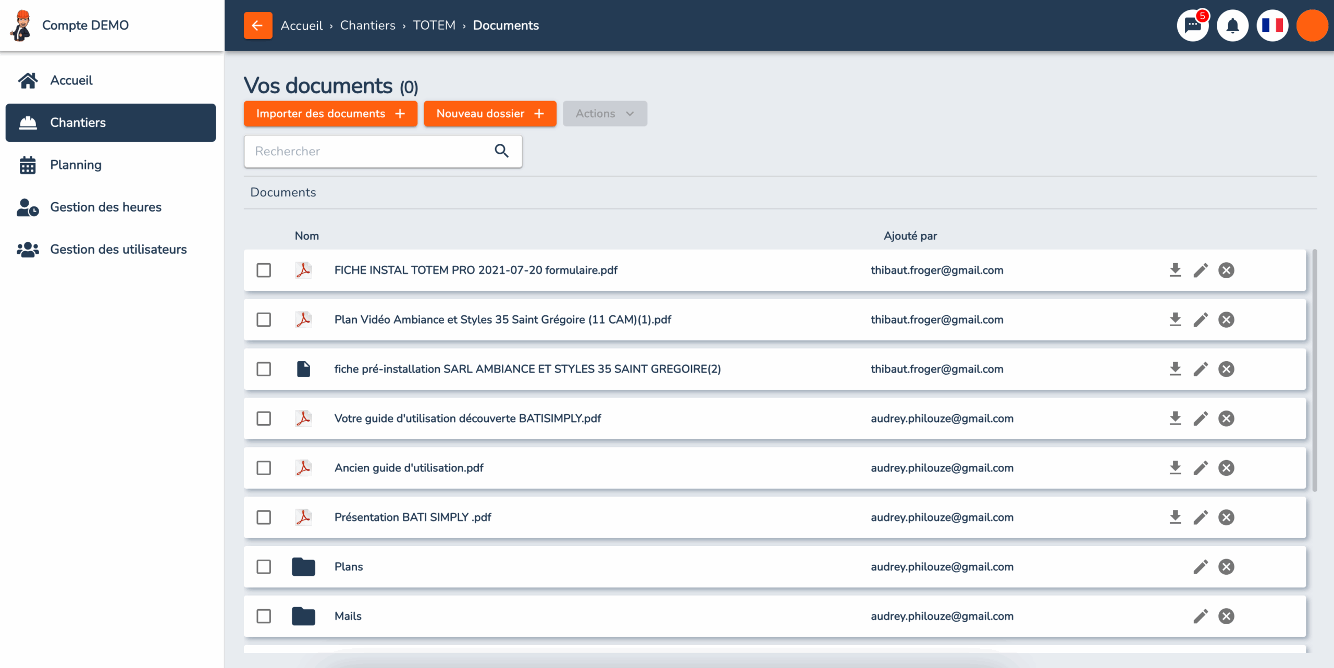Click the Ajouté par column header
Image resolution: width=1334 pixels, height=668 pixels.
pyautogui.click(x=910, y=236)
